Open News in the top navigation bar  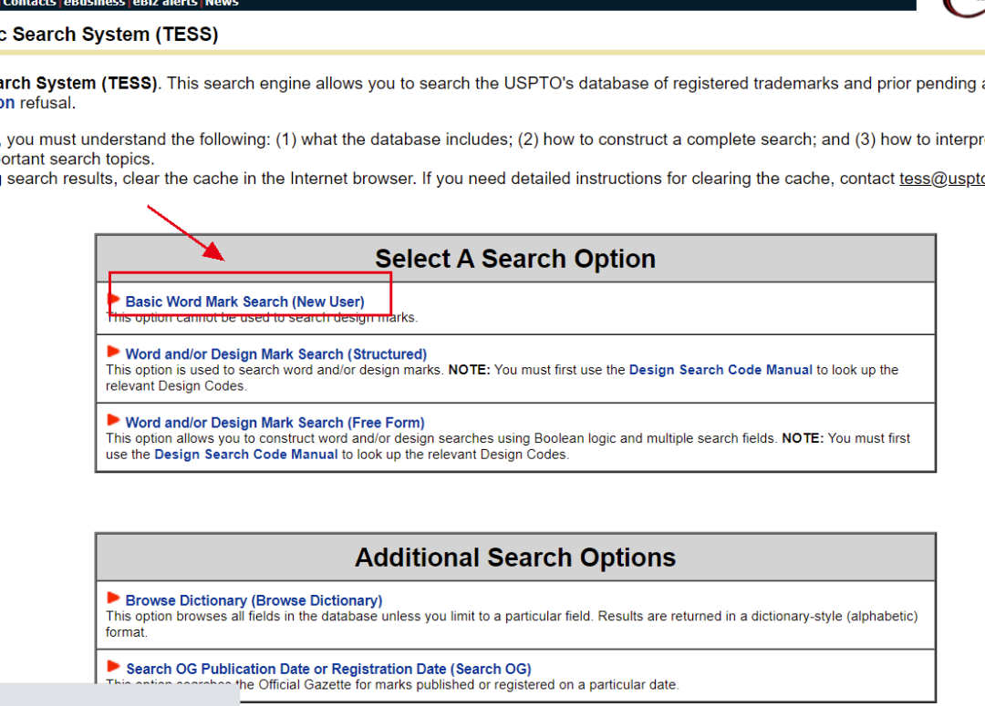tap(222, 4)
